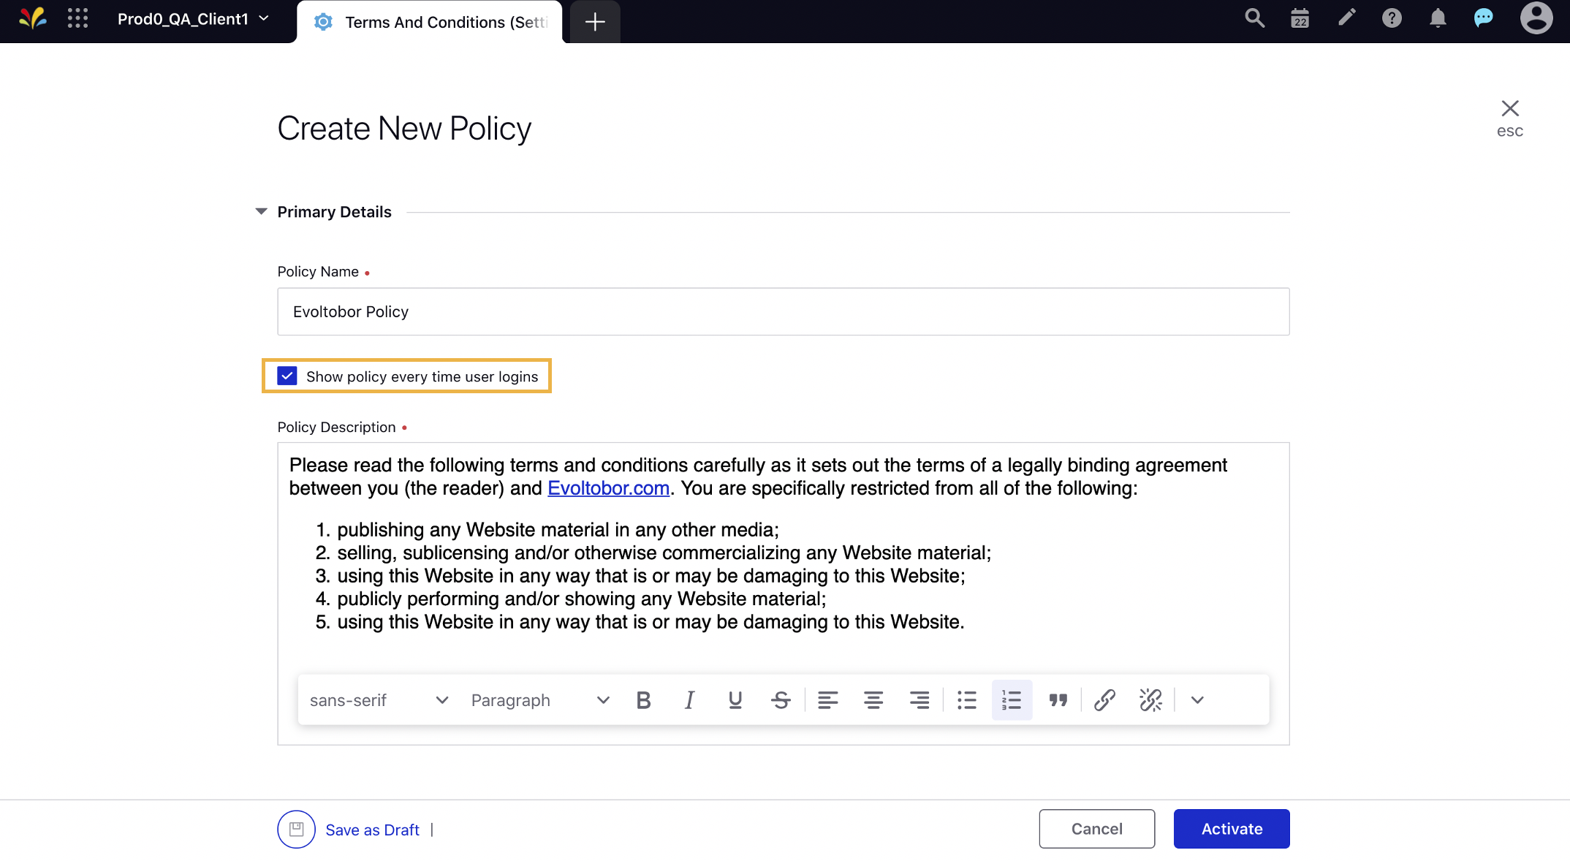Open the app launcher grid
The width and height of the screenshot is (1570, 861).
click(x=77, y=18)
